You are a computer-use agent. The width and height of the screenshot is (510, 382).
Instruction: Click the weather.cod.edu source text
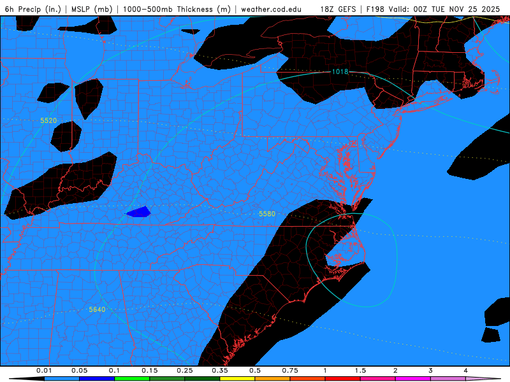click(x=271, y=9)
